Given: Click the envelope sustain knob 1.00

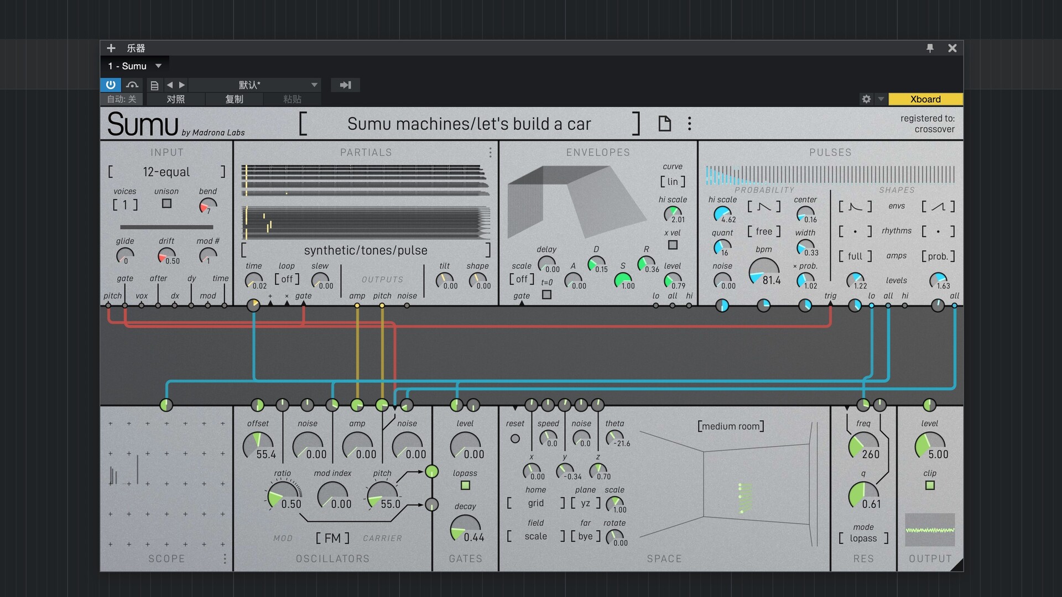Looking at the screenshot, I should (x=623, y=280).
